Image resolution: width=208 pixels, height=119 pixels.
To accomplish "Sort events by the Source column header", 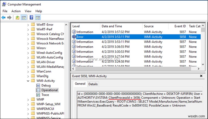I will coord(155,26).
